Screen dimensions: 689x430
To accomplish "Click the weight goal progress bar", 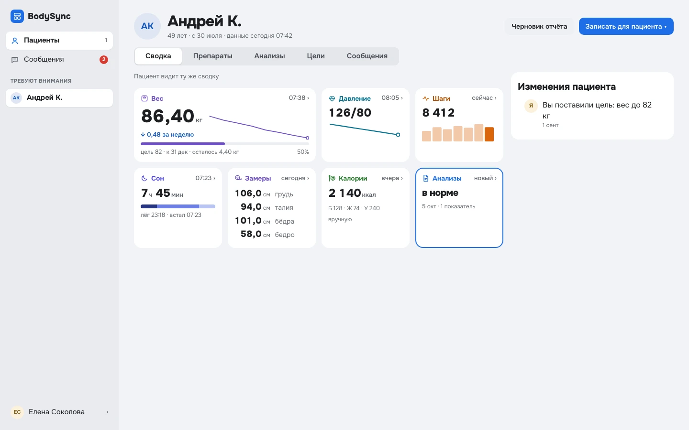I will (x=225, y=144).
